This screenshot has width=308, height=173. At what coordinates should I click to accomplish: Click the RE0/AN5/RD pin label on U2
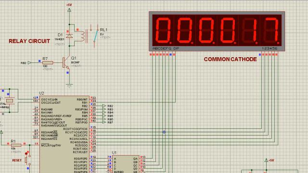click(x=49, y=132)
